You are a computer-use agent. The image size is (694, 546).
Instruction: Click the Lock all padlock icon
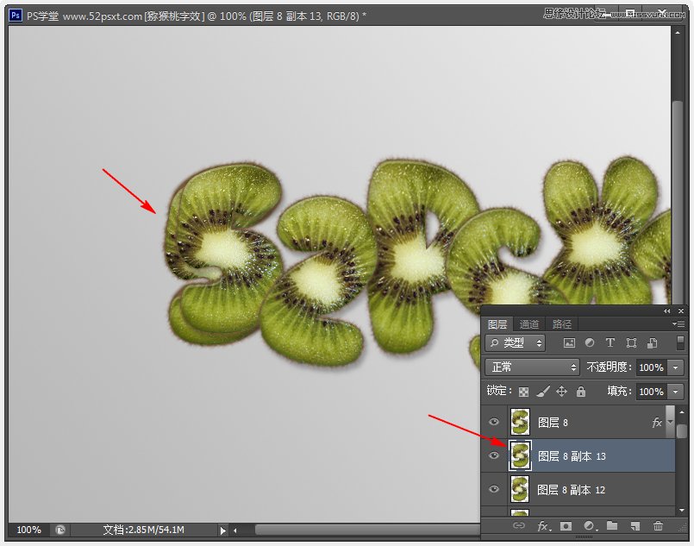[x=582, y=391]
